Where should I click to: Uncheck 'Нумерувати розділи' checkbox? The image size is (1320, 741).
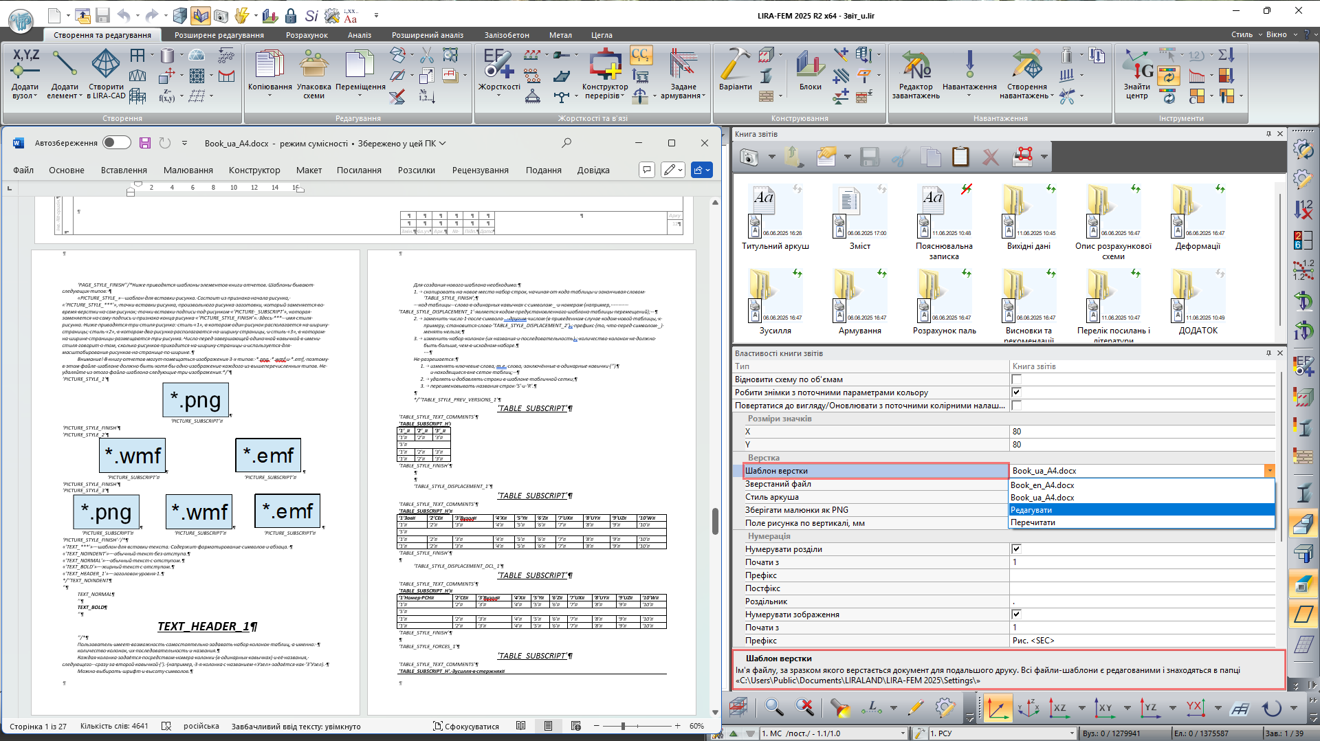(x=1016, y=549)
